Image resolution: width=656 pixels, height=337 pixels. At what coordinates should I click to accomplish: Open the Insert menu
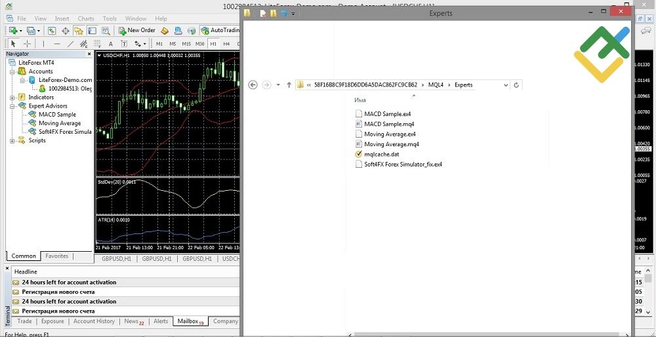tap(62, 19)
